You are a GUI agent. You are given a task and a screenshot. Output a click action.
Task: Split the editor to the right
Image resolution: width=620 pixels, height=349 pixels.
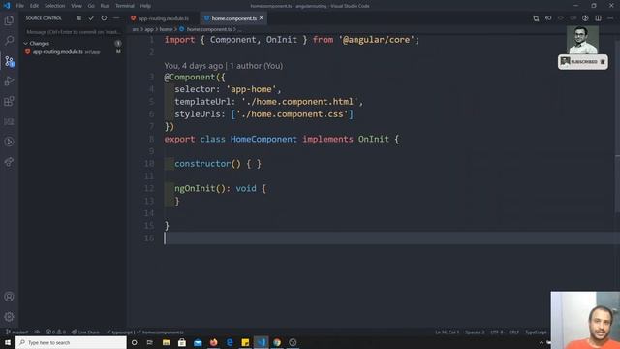click(598, 18)
